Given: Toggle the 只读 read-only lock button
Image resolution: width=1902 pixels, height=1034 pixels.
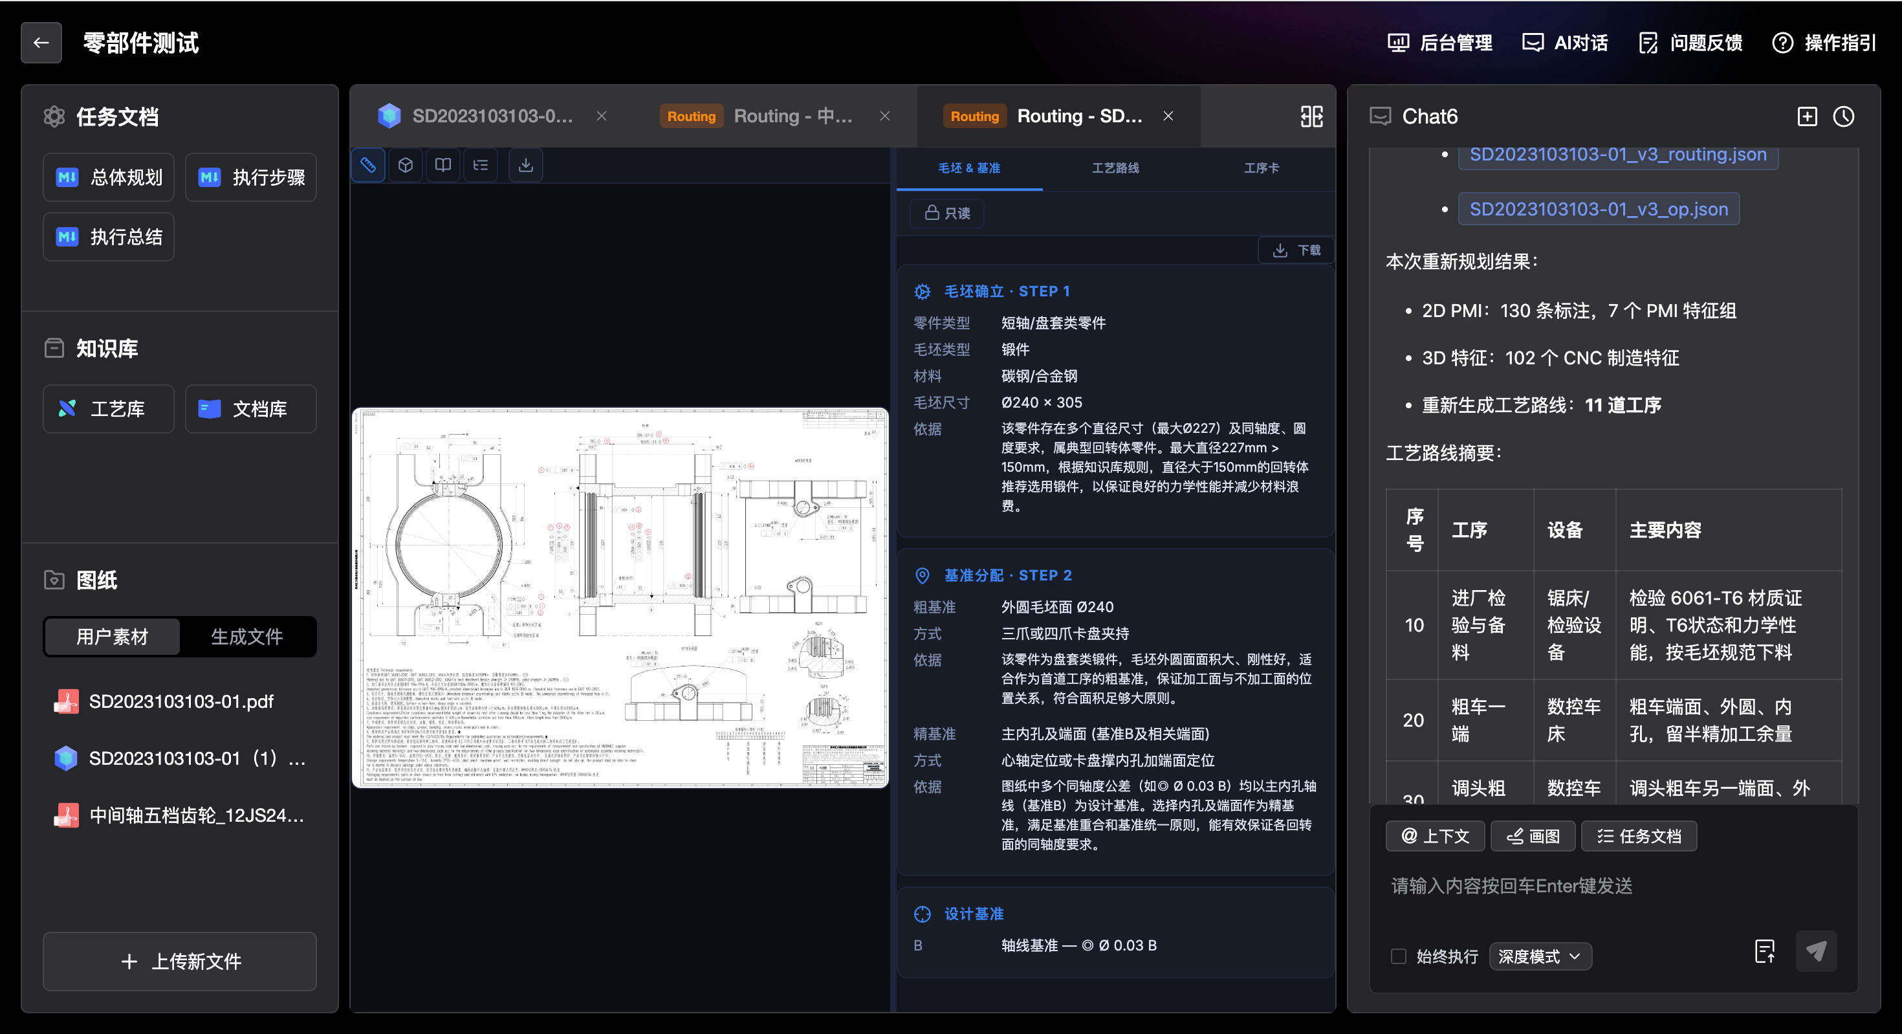Looking at the screenshot, I should click(x=947, y=214).
